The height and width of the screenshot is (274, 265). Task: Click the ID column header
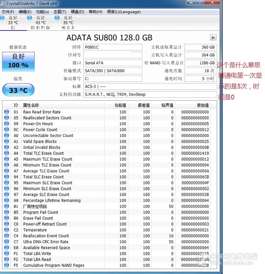[x=16, y=105]
